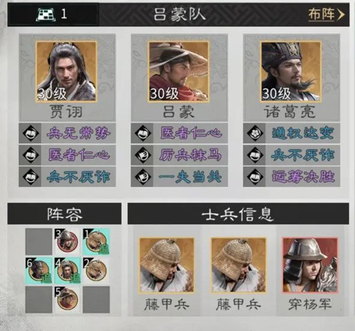Click the flower icon beside 通权达变

tap(255, 133)
